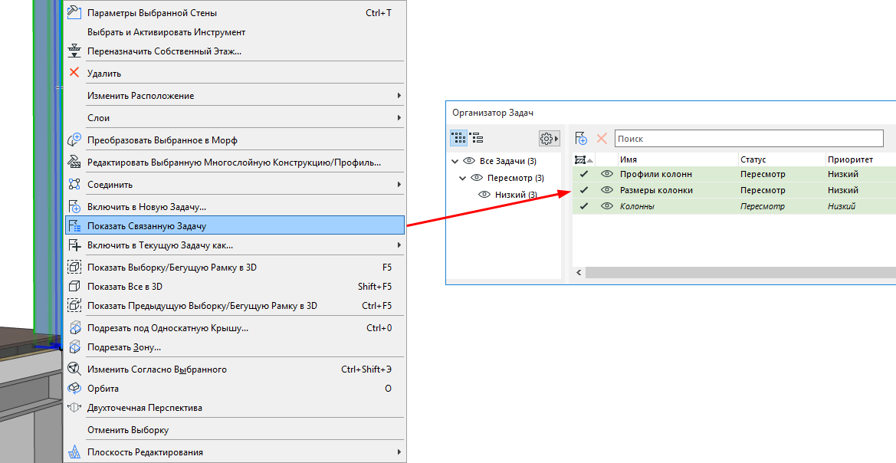
Task: Expand Включить в Текущую Задачу как submenu
Action: (x=399, y=245)
